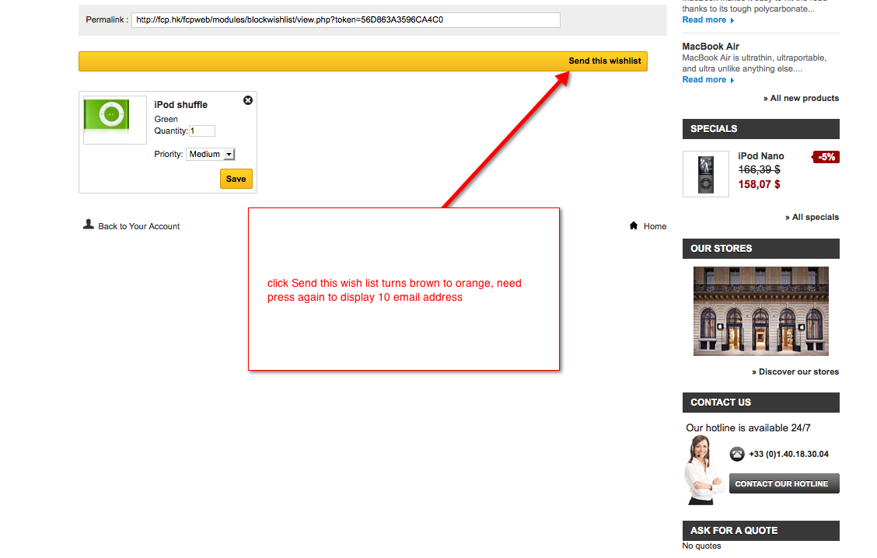Click the Green attribute text of iPod shuffle
This screenshot has height=558, width=877.
[x=166, y=119]
